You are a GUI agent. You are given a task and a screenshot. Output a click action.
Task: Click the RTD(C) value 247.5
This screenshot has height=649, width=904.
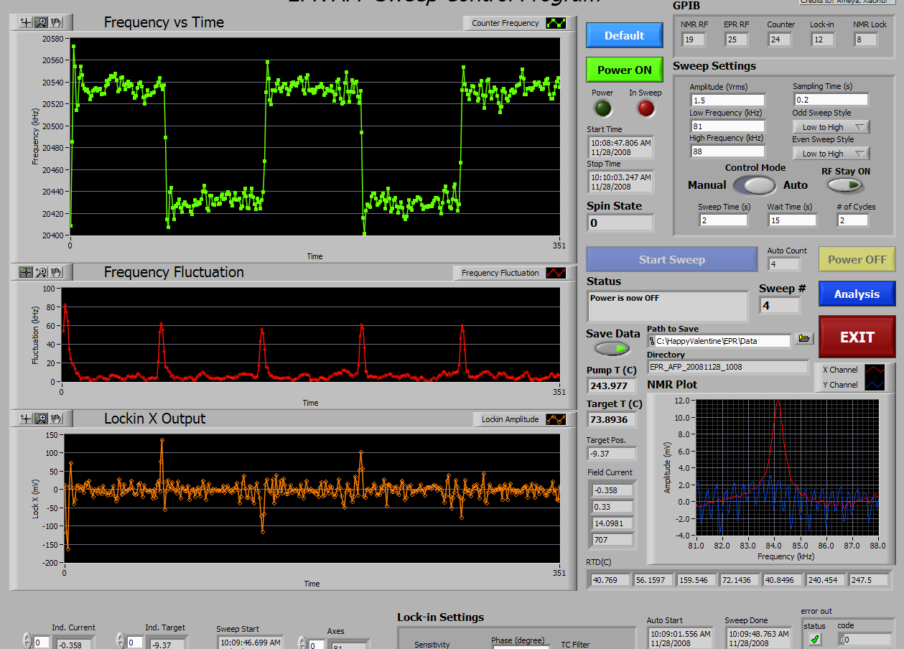coord(870,579)
